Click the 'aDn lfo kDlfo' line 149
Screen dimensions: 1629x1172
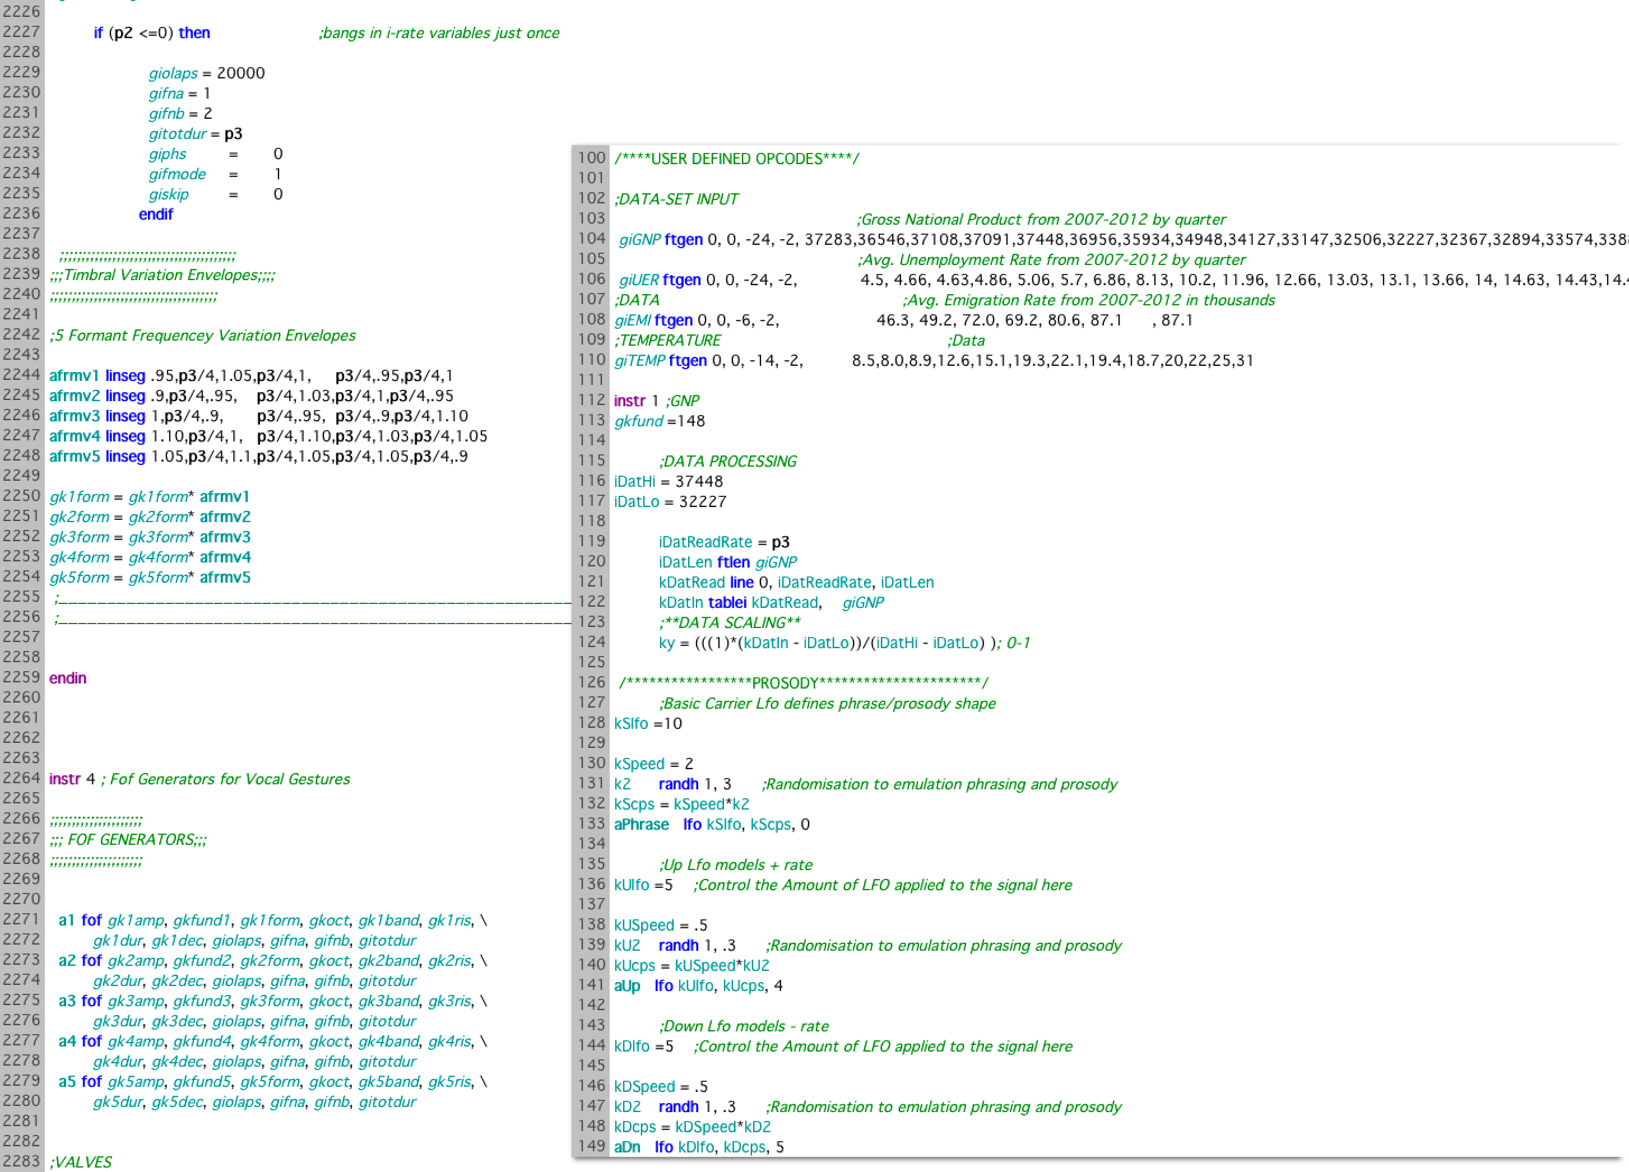[698, 1147]
